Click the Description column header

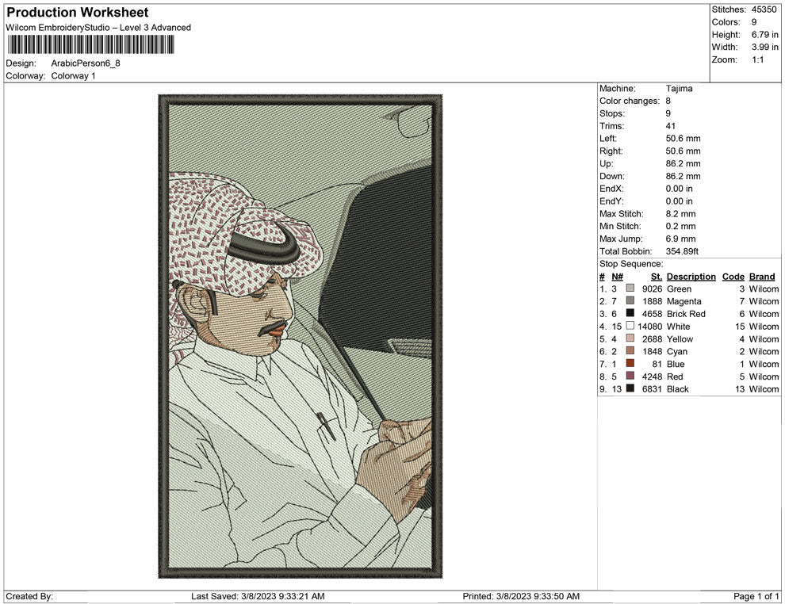[x=691, y=277]
